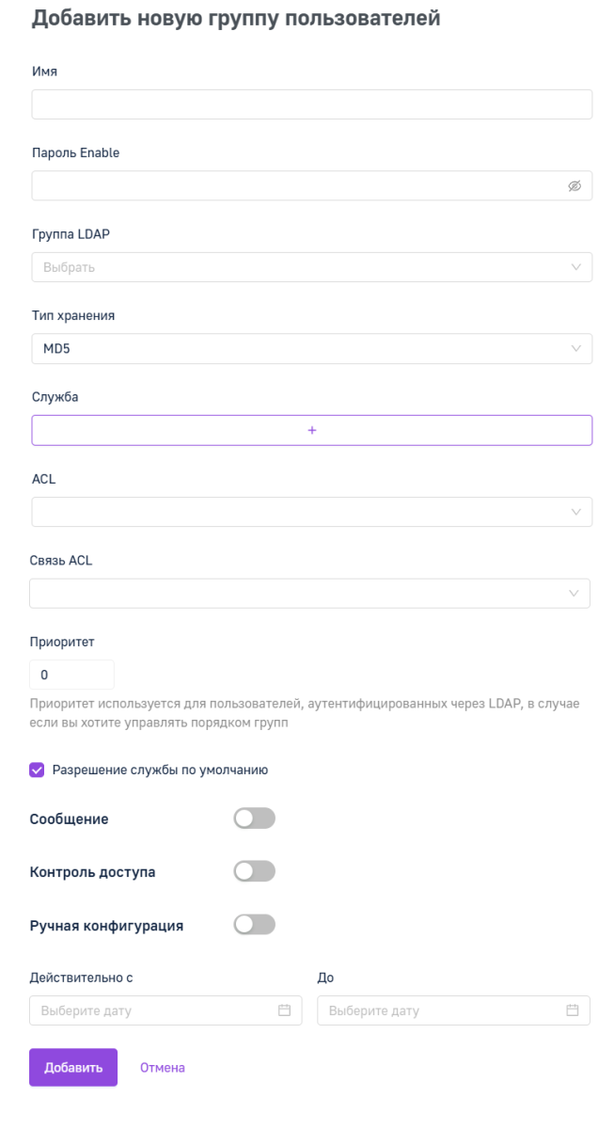Viewport: 614px width, 1129px height.
Task: Click chevron arrow of ACL field
Action: coord(576,512)
